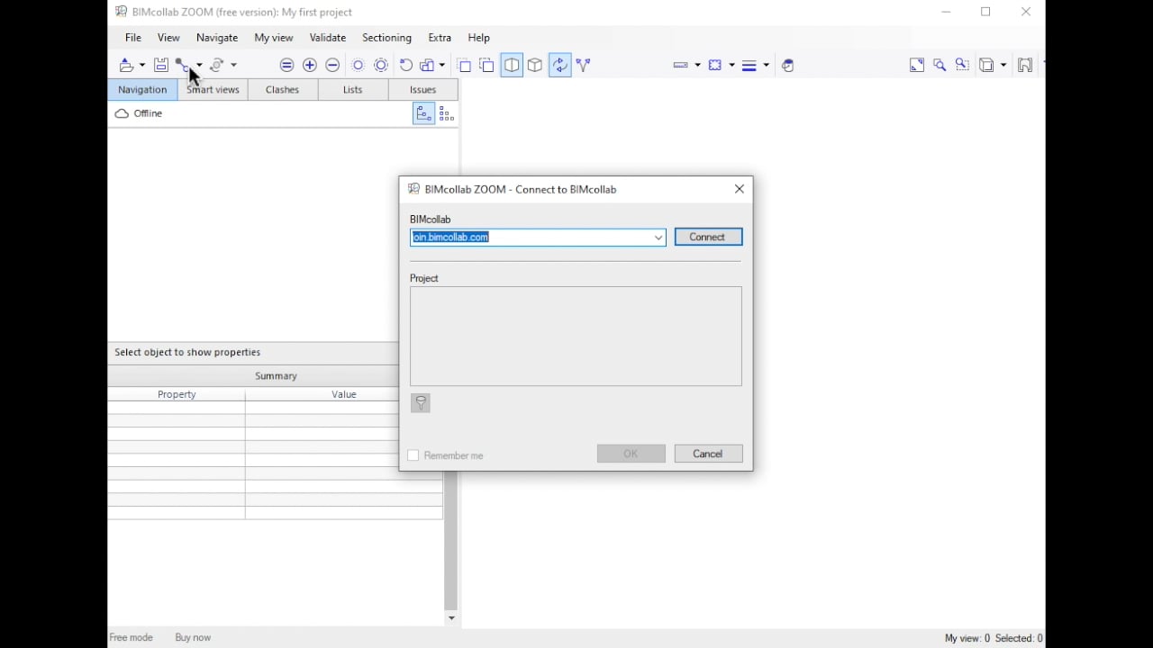Click the zoom extents icon

(x=917, y=65)
